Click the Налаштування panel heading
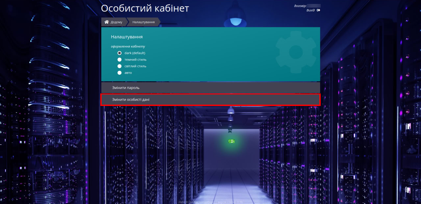The width and height of the screenshot is (421, 204). click(x=127, y=37)
